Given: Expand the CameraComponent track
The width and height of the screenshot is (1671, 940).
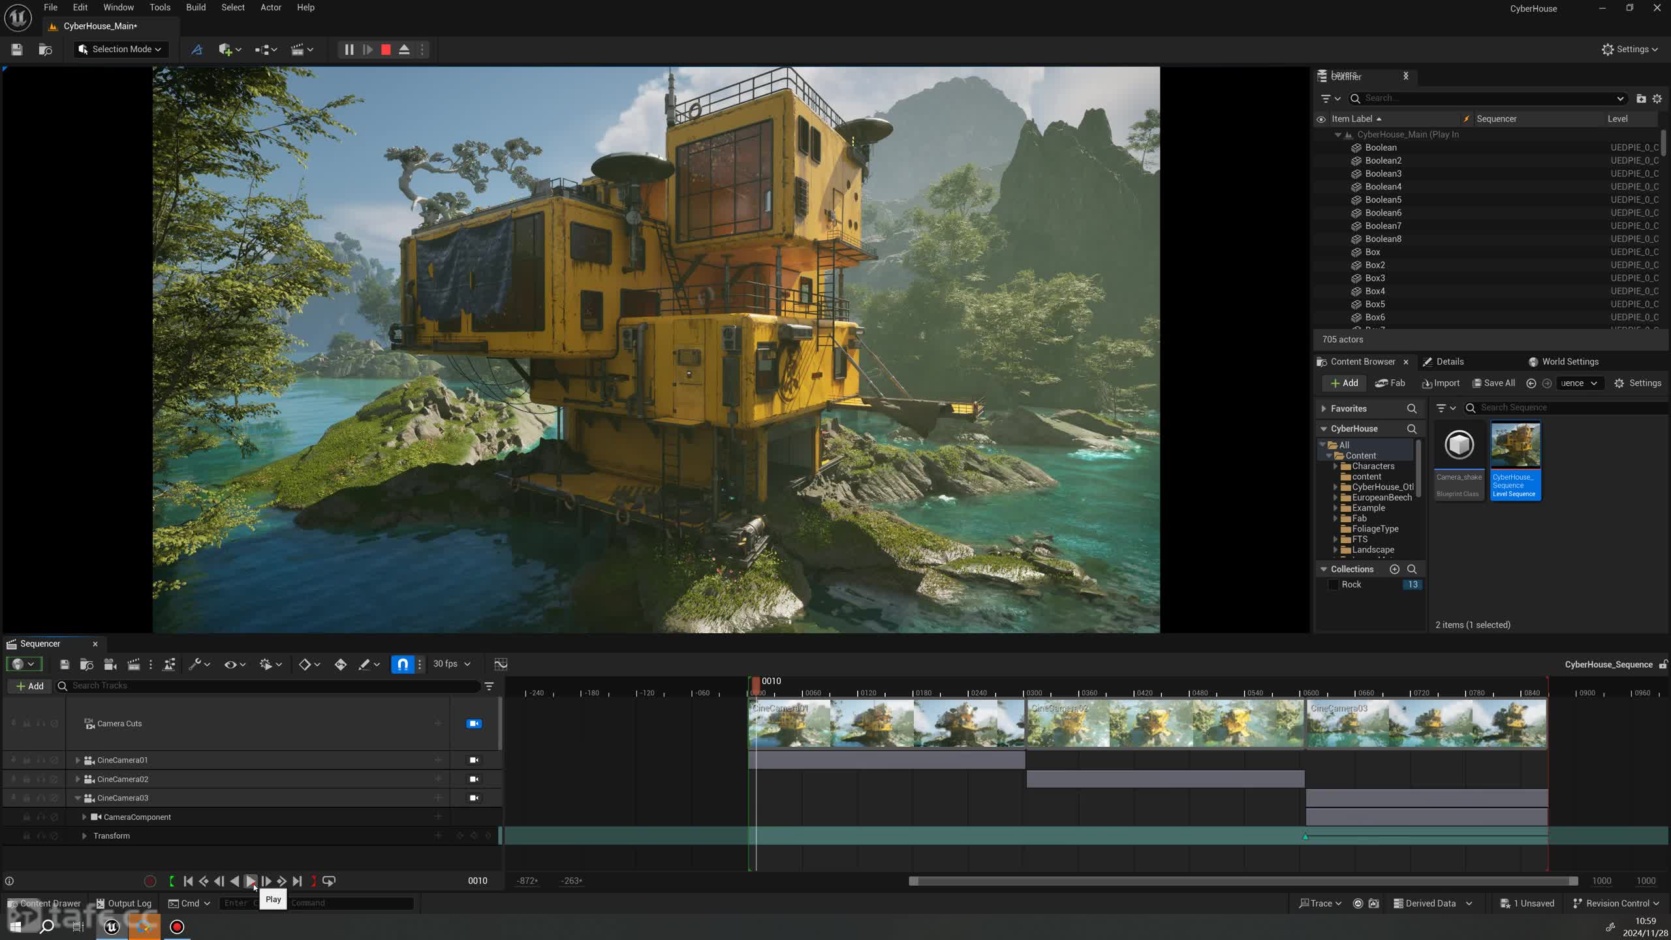Looking at the screenshot, I should [84, 817].
